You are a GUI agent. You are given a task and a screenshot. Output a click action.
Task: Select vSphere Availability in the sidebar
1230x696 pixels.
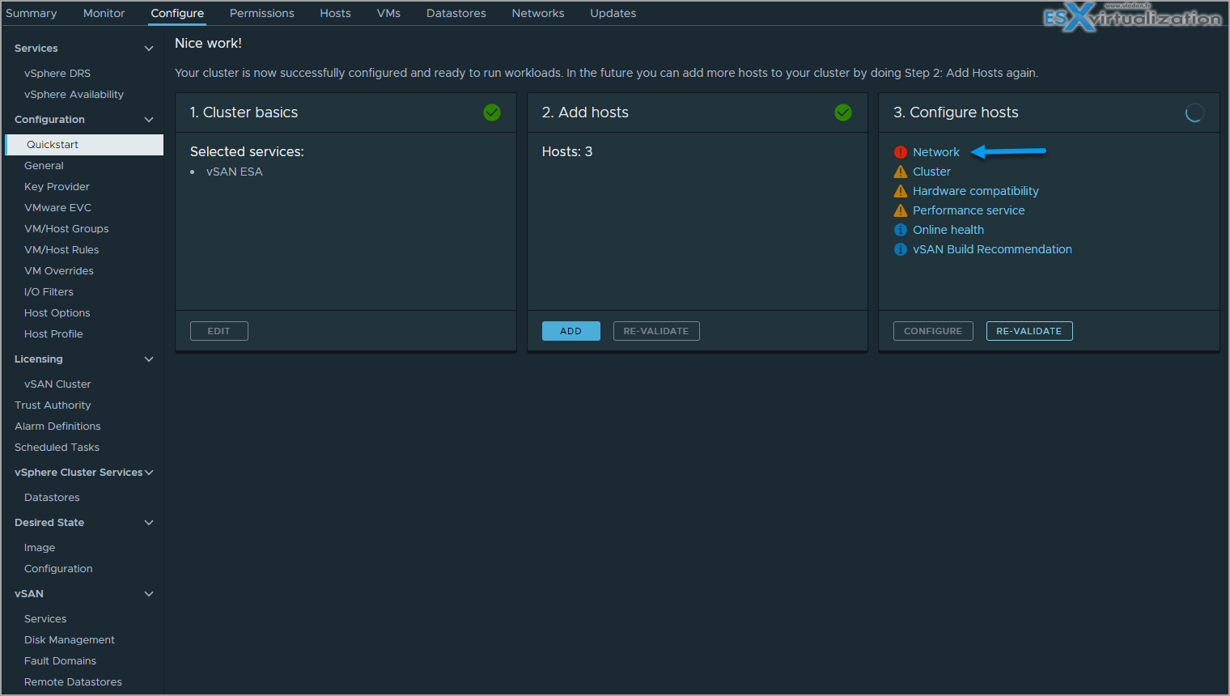pos(74,95)
